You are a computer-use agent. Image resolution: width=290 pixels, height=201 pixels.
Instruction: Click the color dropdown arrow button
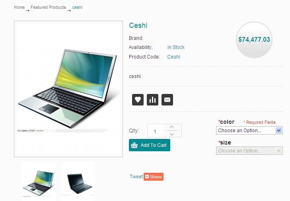point(279,131)
